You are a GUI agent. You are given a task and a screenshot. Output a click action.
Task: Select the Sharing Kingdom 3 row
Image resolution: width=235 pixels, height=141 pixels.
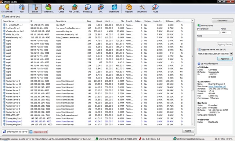coord(93,125)
